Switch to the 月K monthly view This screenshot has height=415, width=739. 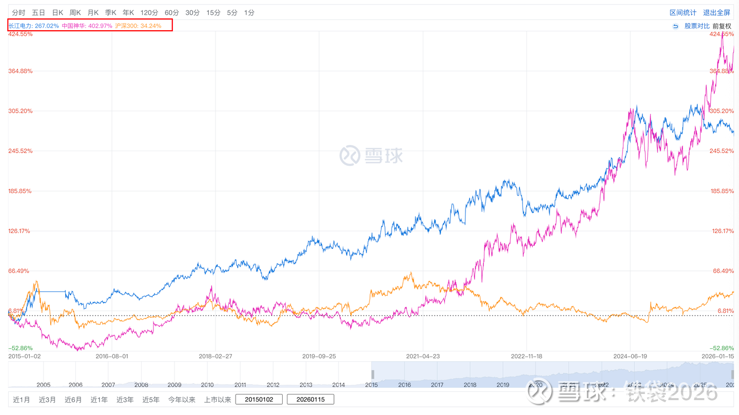(x=93, y=12)
